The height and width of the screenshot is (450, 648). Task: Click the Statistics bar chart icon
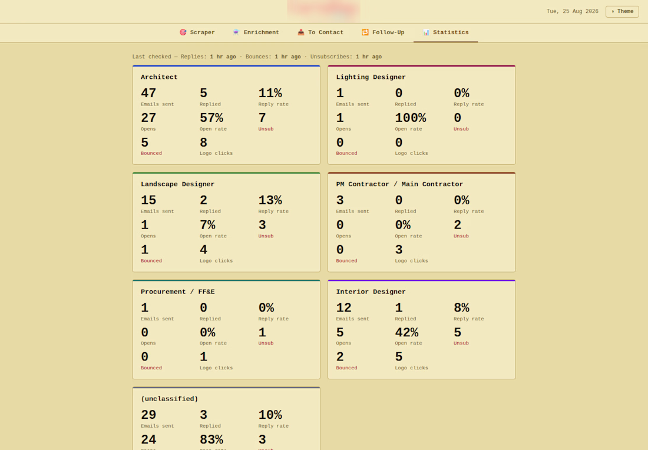[426, 32]
